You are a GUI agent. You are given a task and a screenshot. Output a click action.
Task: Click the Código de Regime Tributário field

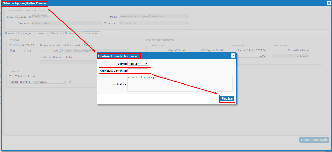[x=84, y=62]
